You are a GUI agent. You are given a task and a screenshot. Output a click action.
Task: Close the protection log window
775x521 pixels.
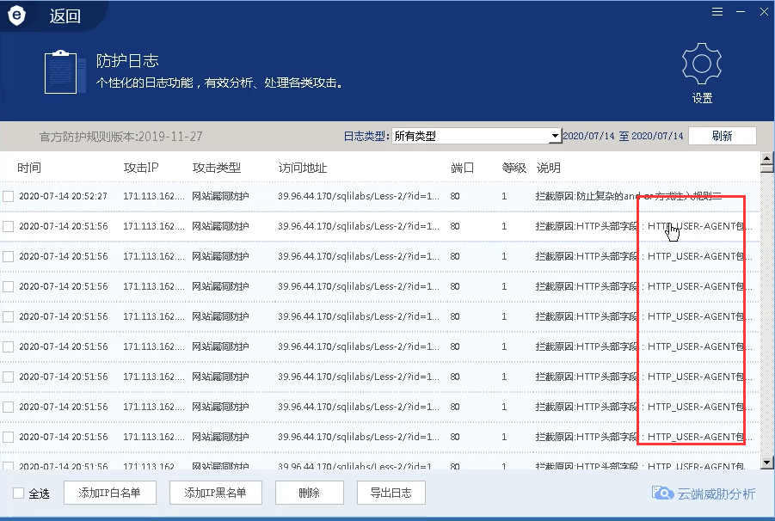click(x=764, y=12)
